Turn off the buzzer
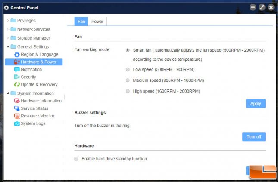The width and height of the screenshot is (278, 182). click(x=254, y=137)
